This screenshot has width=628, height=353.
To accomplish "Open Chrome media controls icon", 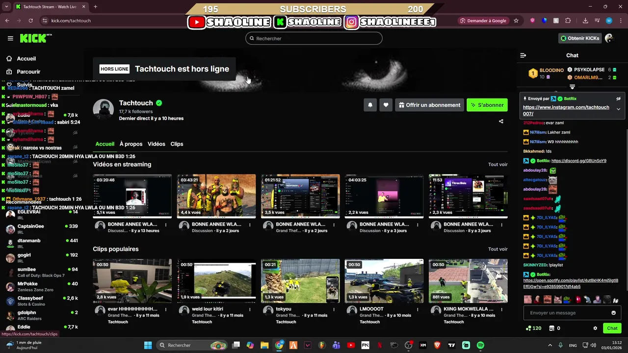I will 597,21.
